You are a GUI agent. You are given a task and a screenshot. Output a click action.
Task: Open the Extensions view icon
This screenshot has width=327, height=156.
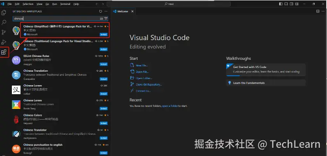pos(4,52)
